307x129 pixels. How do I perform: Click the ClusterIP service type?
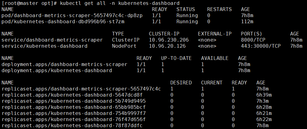[x=126, y=40]
